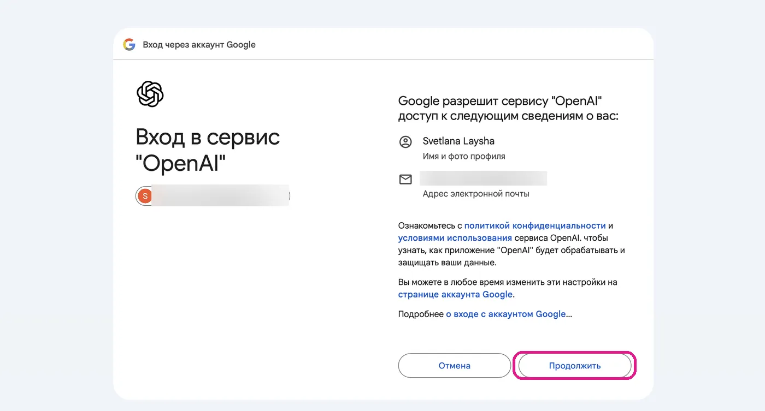
Task: Click the Имя и фото профиля label
Action: 464,156
